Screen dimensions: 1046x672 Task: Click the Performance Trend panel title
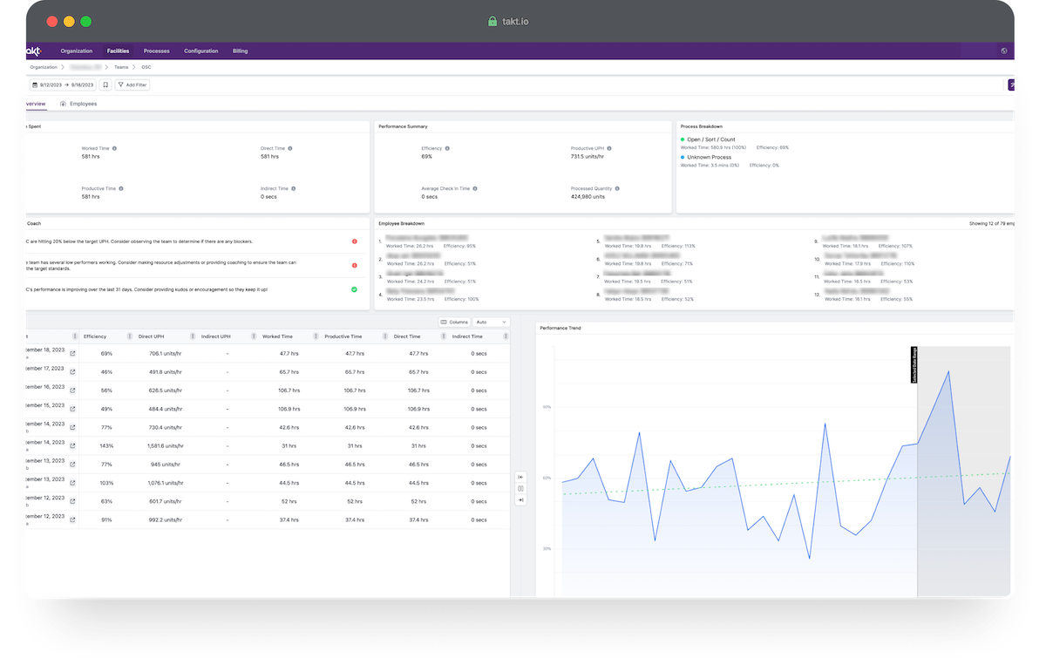(x=560, y=328)
